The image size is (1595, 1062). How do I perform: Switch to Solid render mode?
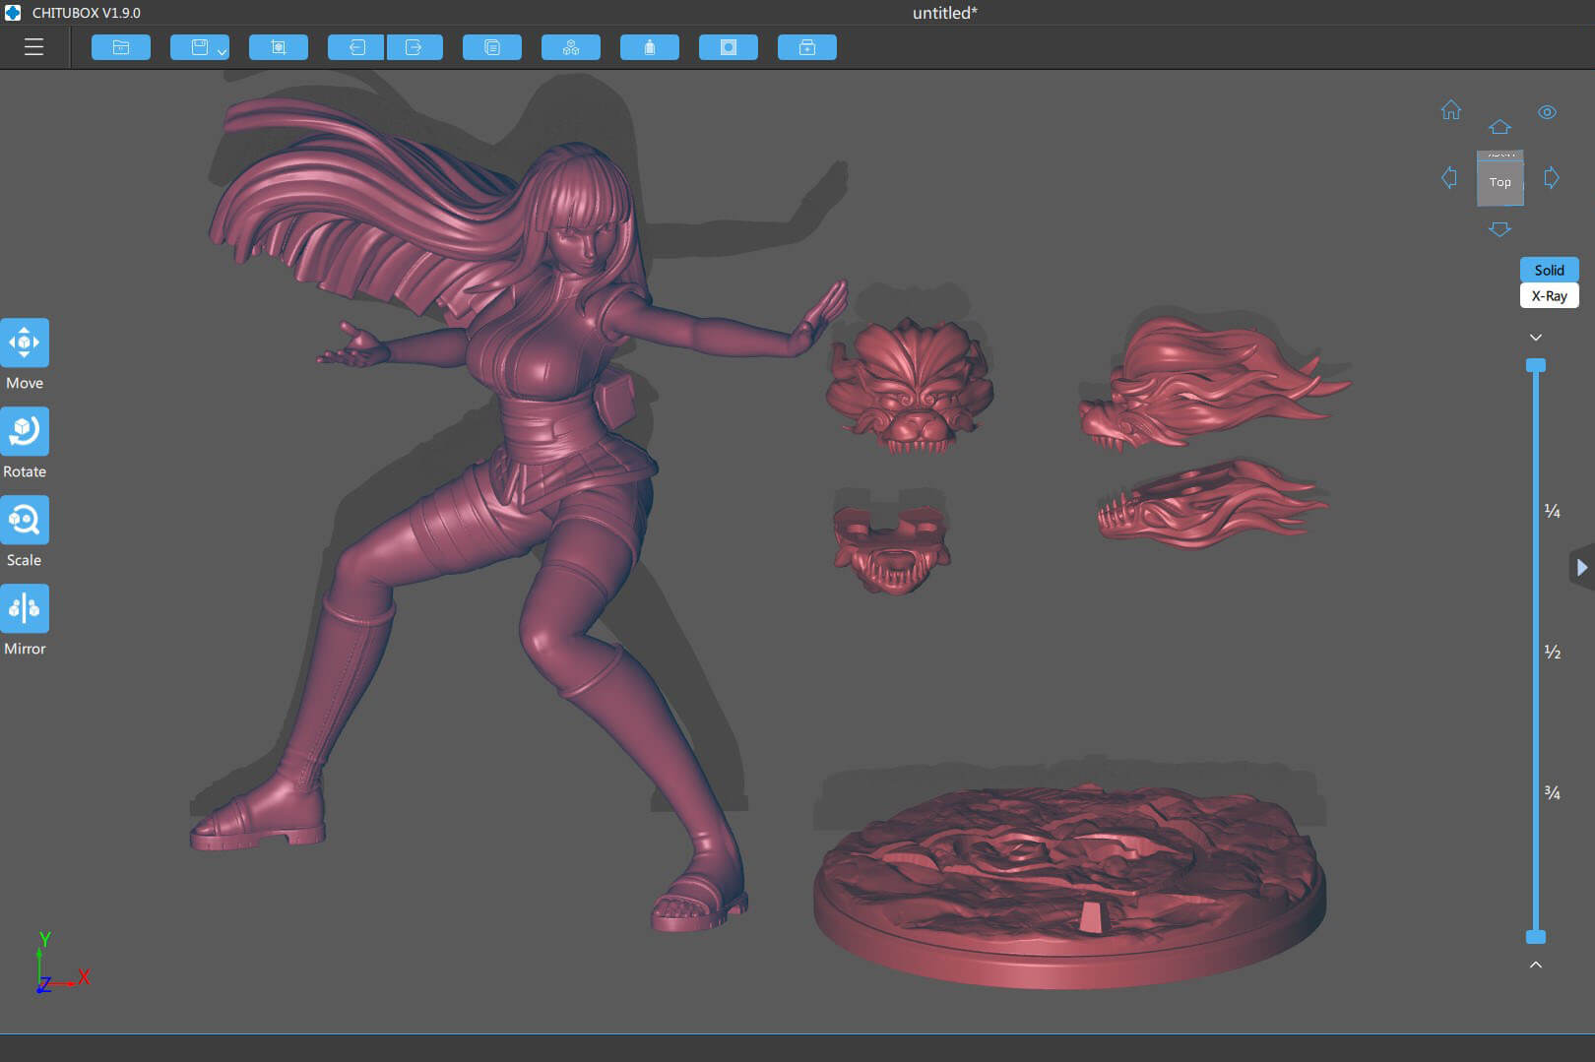(1549, 270)
